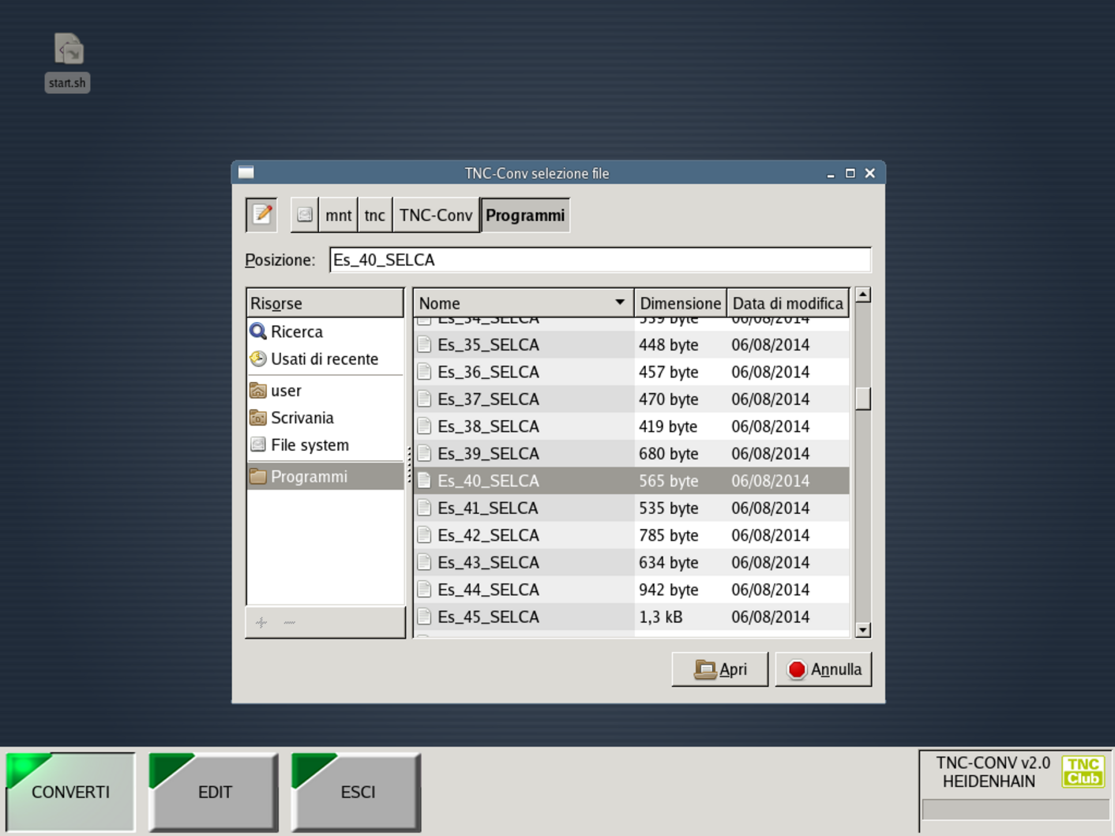Click the root filesystem drive icon

pyautogui.click(x=304, y=215)
